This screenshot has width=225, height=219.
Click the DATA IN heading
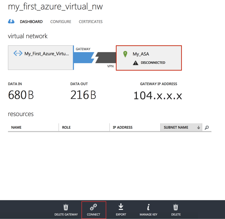tap(15, 84)
